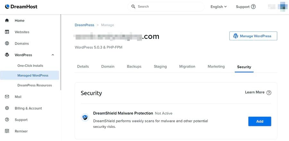The height and width of the screenshot is (141, 289).
Task: Click the help icon beside Learn More
Action: coord(269,93)
